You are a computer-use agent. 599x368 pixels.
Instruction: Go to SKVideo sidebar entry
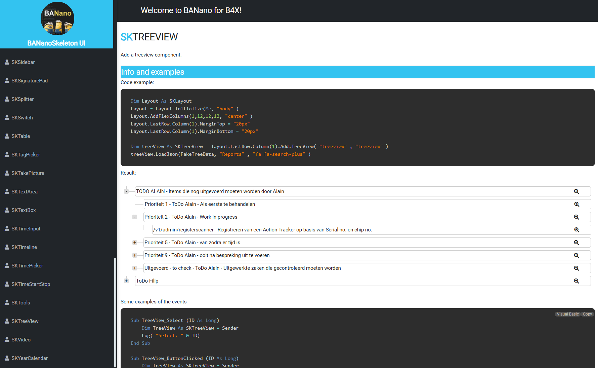tap(21, 340)
